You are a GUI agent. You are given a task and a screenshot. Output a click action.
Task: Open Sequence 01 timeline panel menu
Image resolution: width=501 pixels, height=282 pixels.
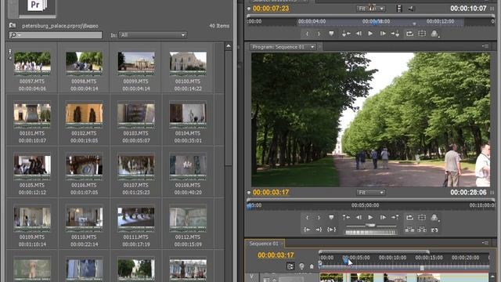[x=485, y=244]
